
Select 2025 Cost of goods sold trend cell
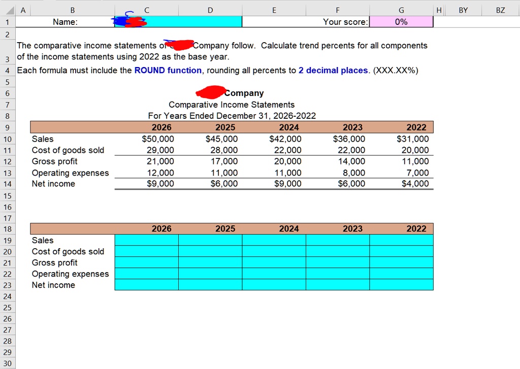pyautogui.click(x=210, y=251)
